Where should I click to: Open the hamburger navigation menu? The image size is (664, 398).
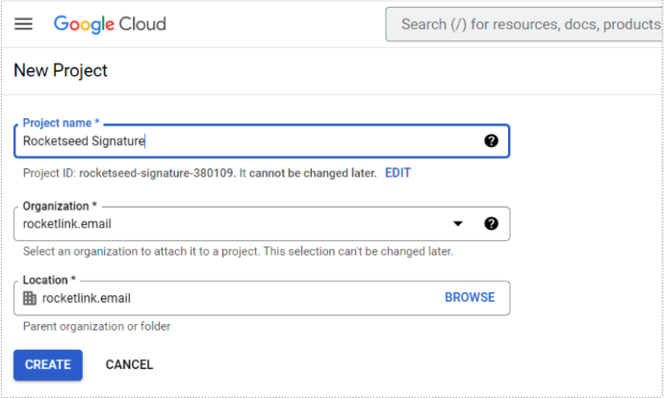tap(24, 24)
